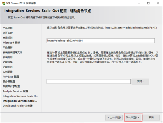Select 实例配置 in the navigation list
Viewport: 163px width, 123px height.
coord(8,72)
